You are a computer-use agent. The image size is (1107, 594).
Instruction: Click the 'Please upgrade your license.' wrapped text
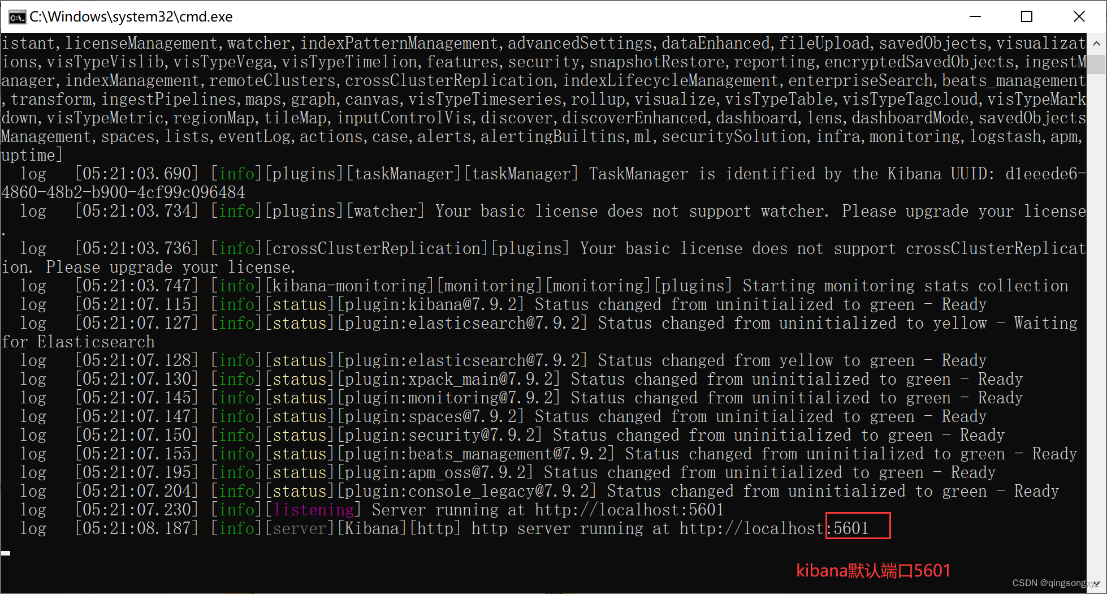(x=171, y=267)
